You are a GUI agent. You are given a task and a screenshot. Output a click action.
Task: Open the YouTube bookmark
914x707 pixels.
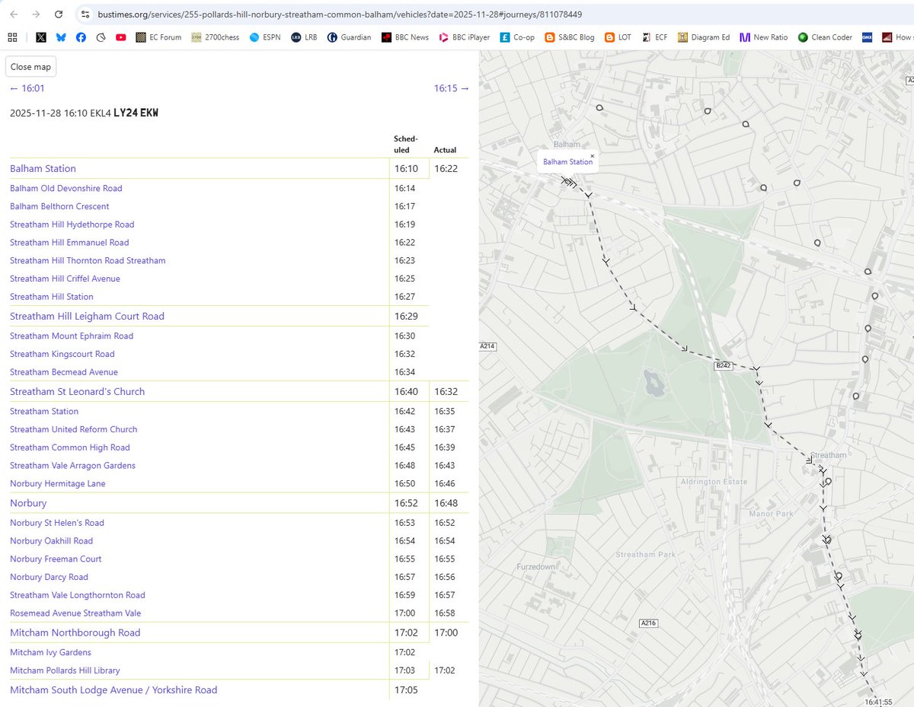pos(120,37)
